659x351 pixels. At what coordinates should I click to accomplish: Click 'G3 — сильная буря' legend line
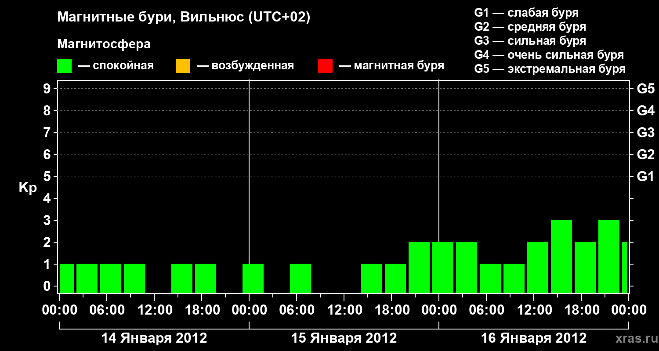[530, 41]
